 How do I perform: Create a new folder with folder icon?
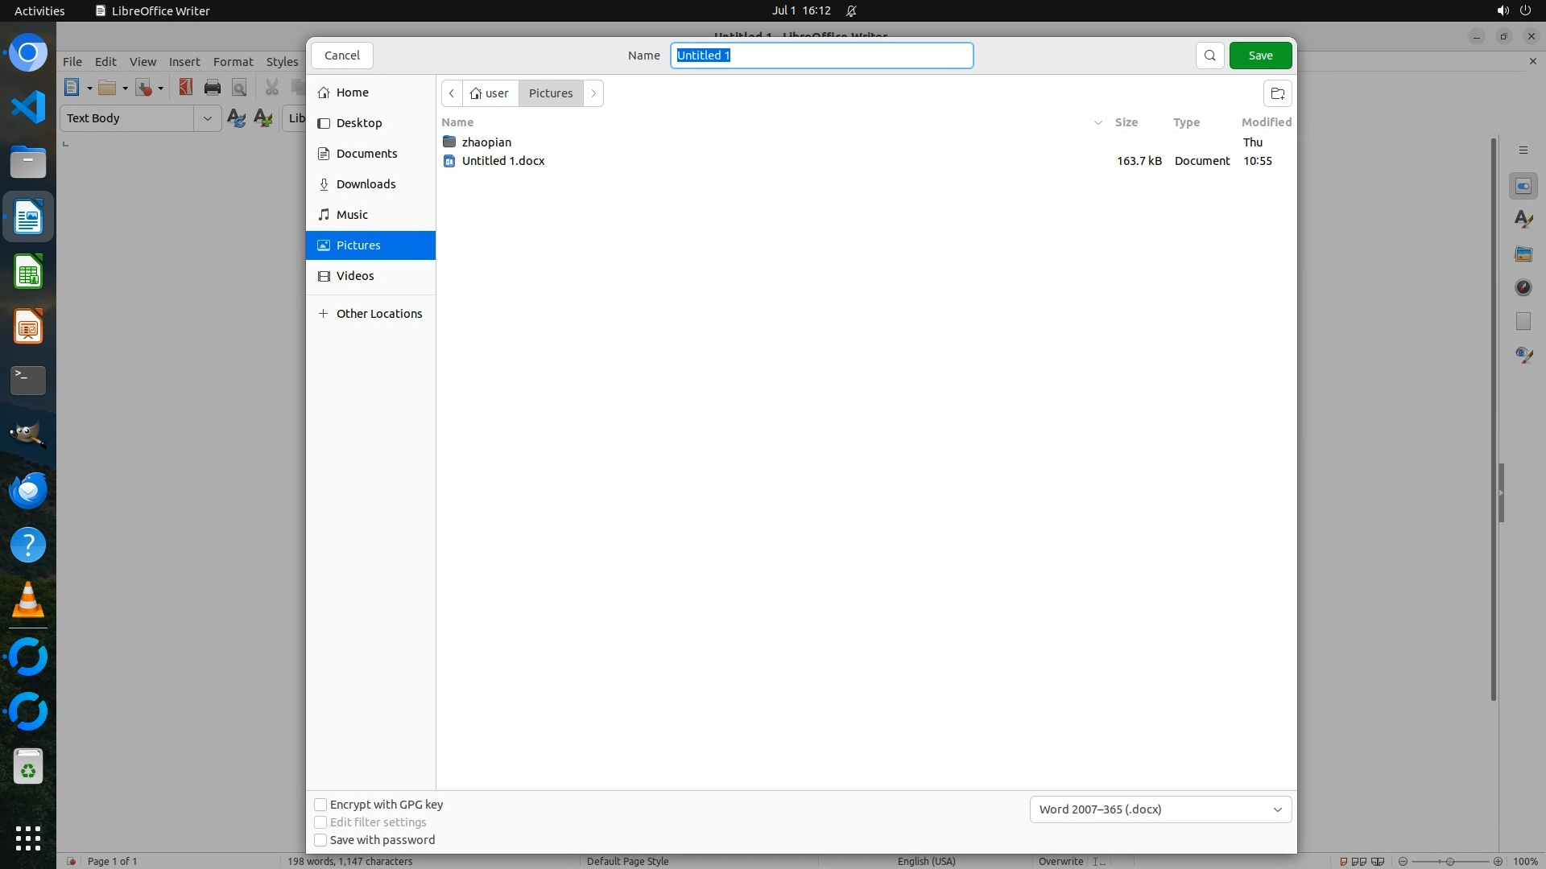click(x=1277, y=93)
